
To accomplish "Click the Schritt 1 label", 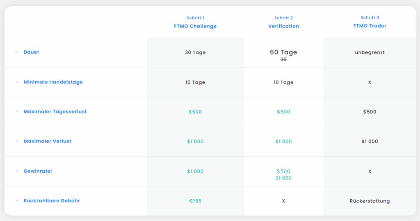I will (195, 18).
